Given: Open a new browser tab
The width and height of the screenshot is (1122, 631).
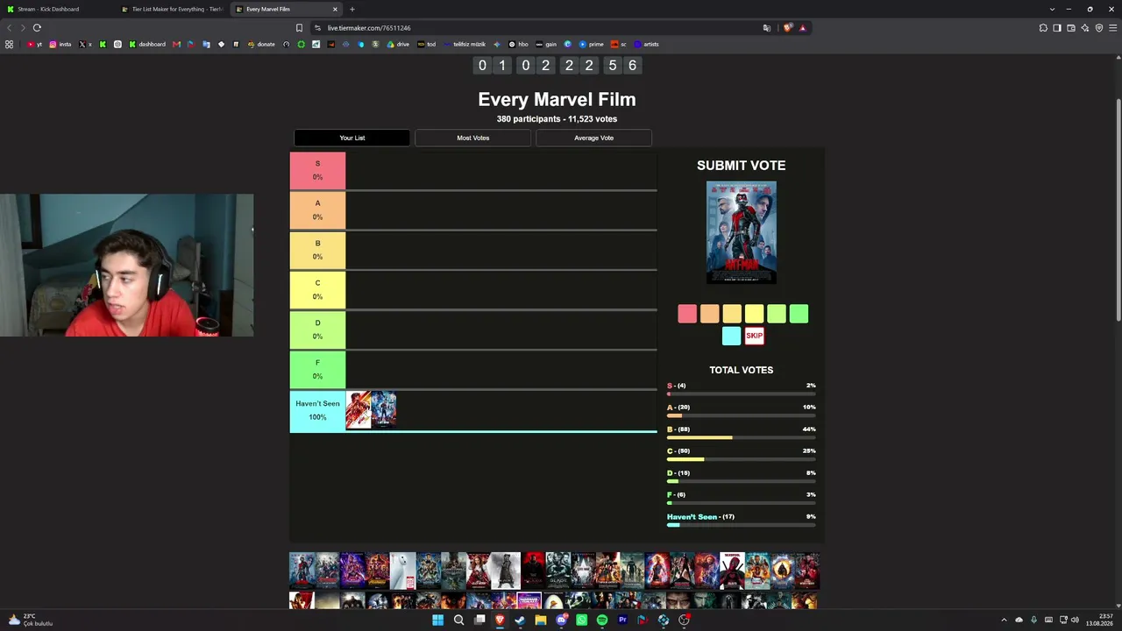Looking at the screenshot, I should pos(352,9).
